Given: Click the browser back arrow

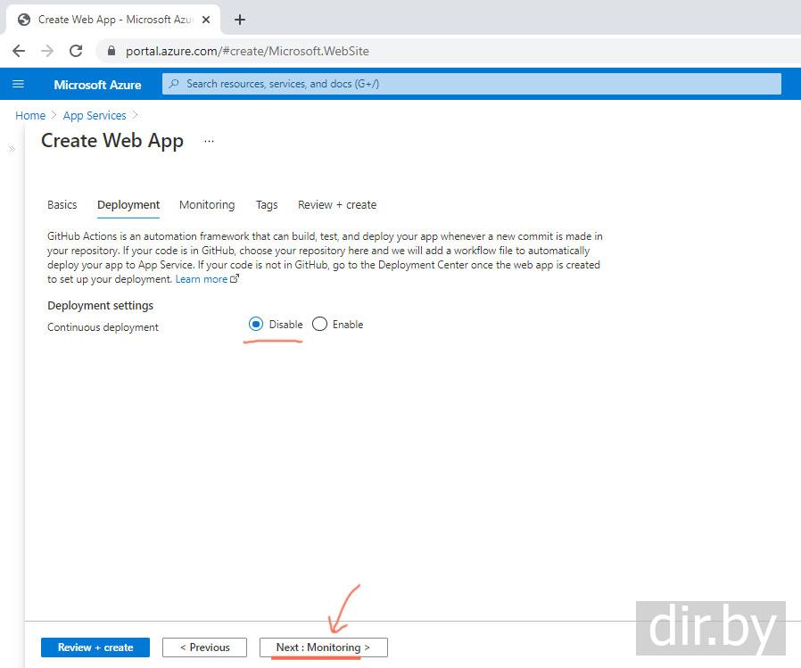Looking at the screenshot, I should [x=19, y=51].
